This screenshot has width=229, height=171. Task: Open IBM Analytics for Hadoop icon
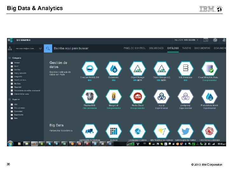[162, 131]
